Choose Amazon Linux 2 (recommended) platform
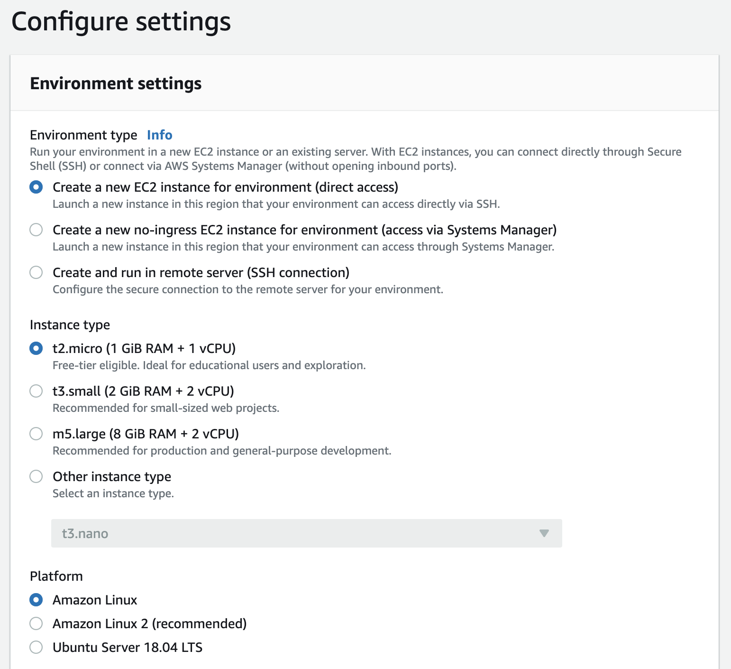The height and width of the screenshot is (669, 731). tap(36, 623)
